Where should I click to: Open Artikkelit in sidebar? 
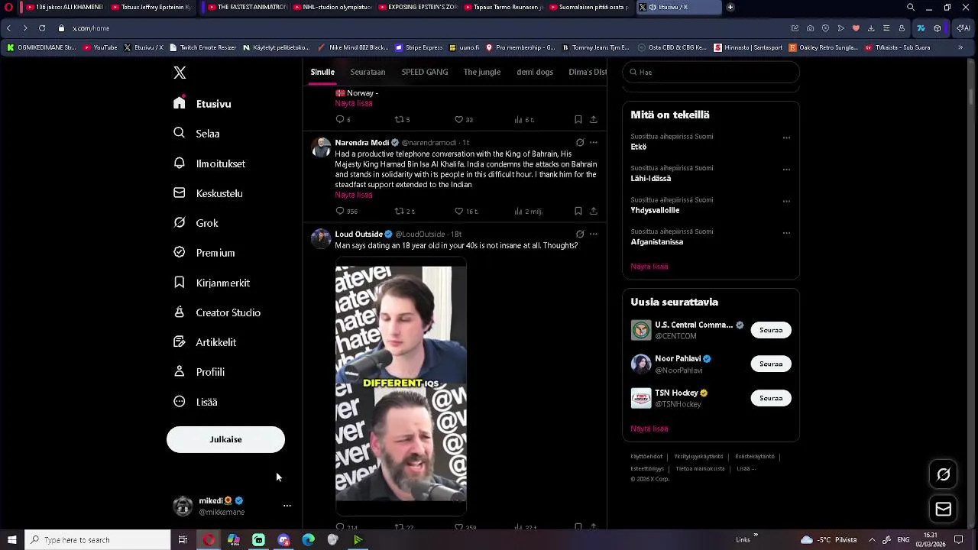coord(205,342)
